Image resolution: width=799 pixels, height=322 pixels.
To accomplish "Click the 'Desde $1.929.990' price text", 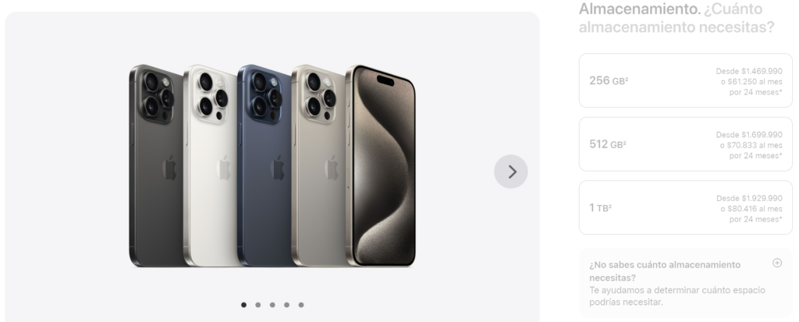I will (x=749, y=198).
